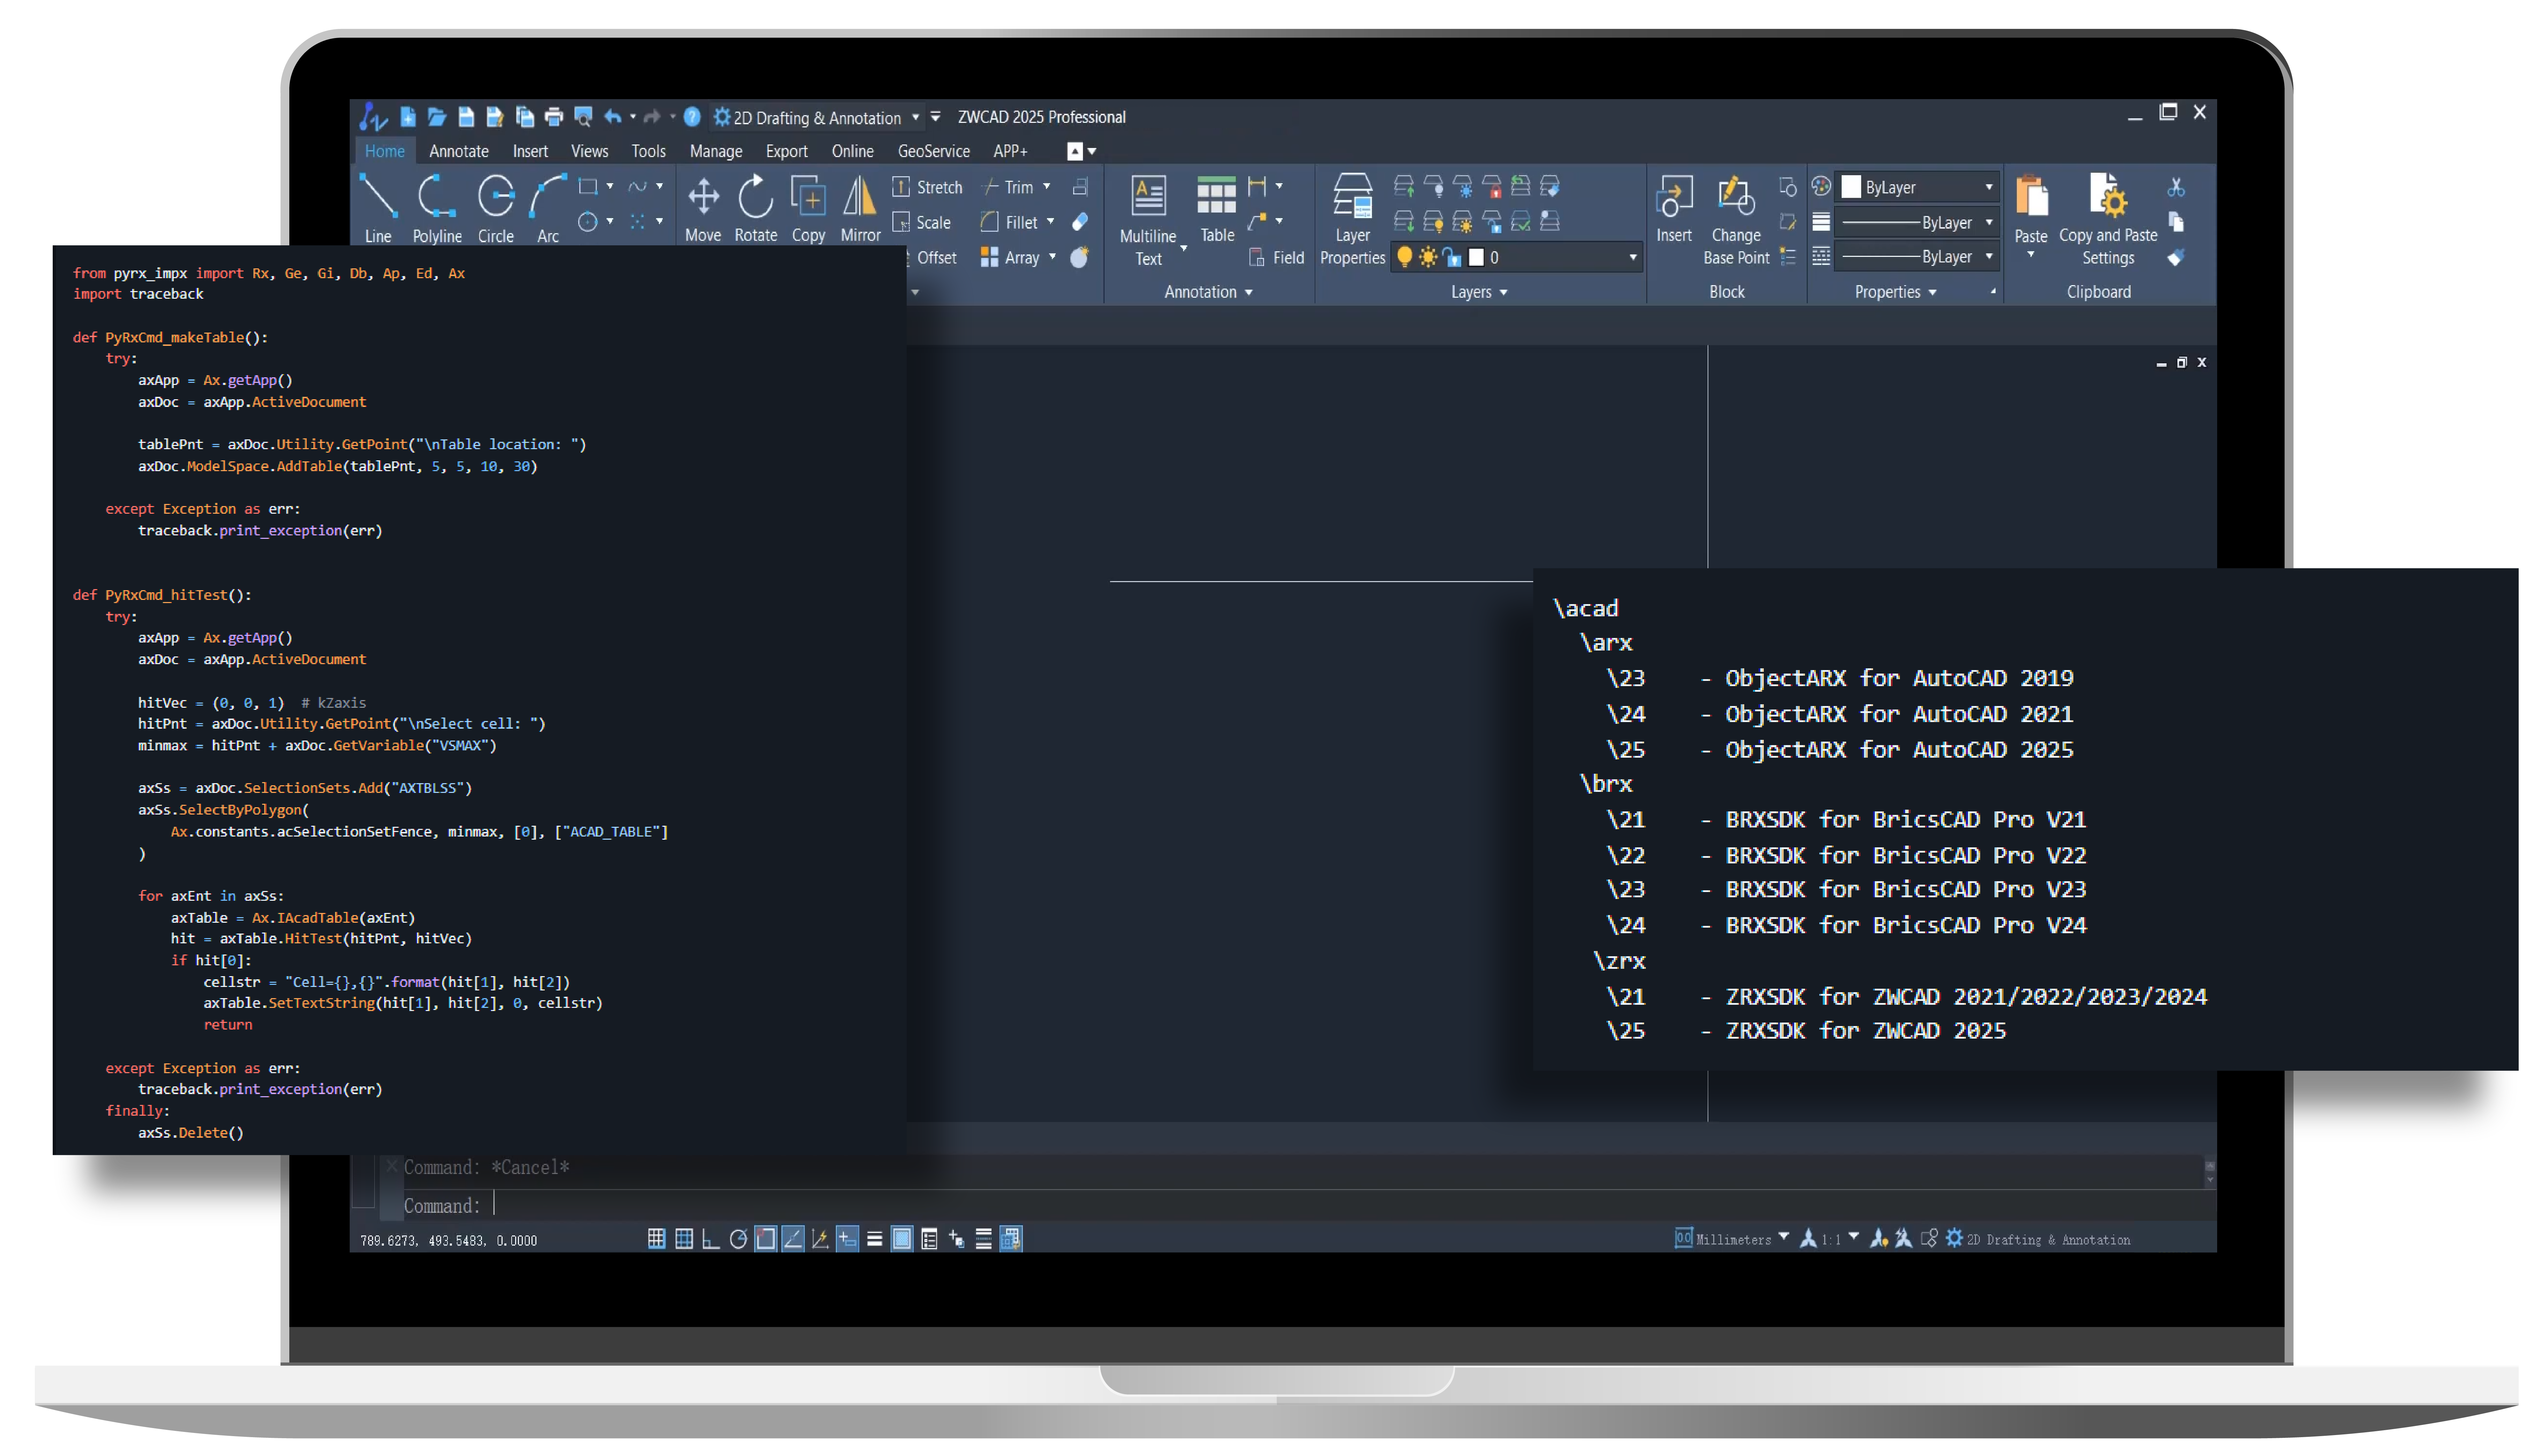2548x1456 pixels.
Task: Expand the Properties panel arrow
Action: 1932,292
